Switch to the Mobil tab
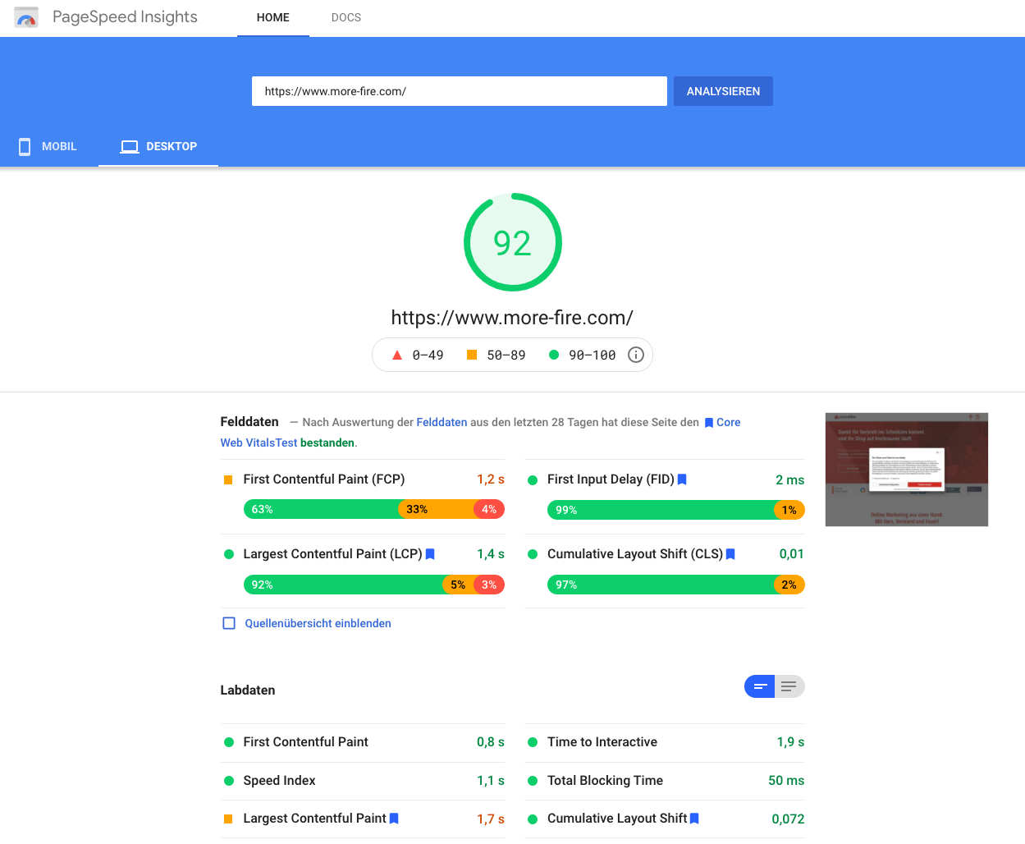 coord(48,146)
